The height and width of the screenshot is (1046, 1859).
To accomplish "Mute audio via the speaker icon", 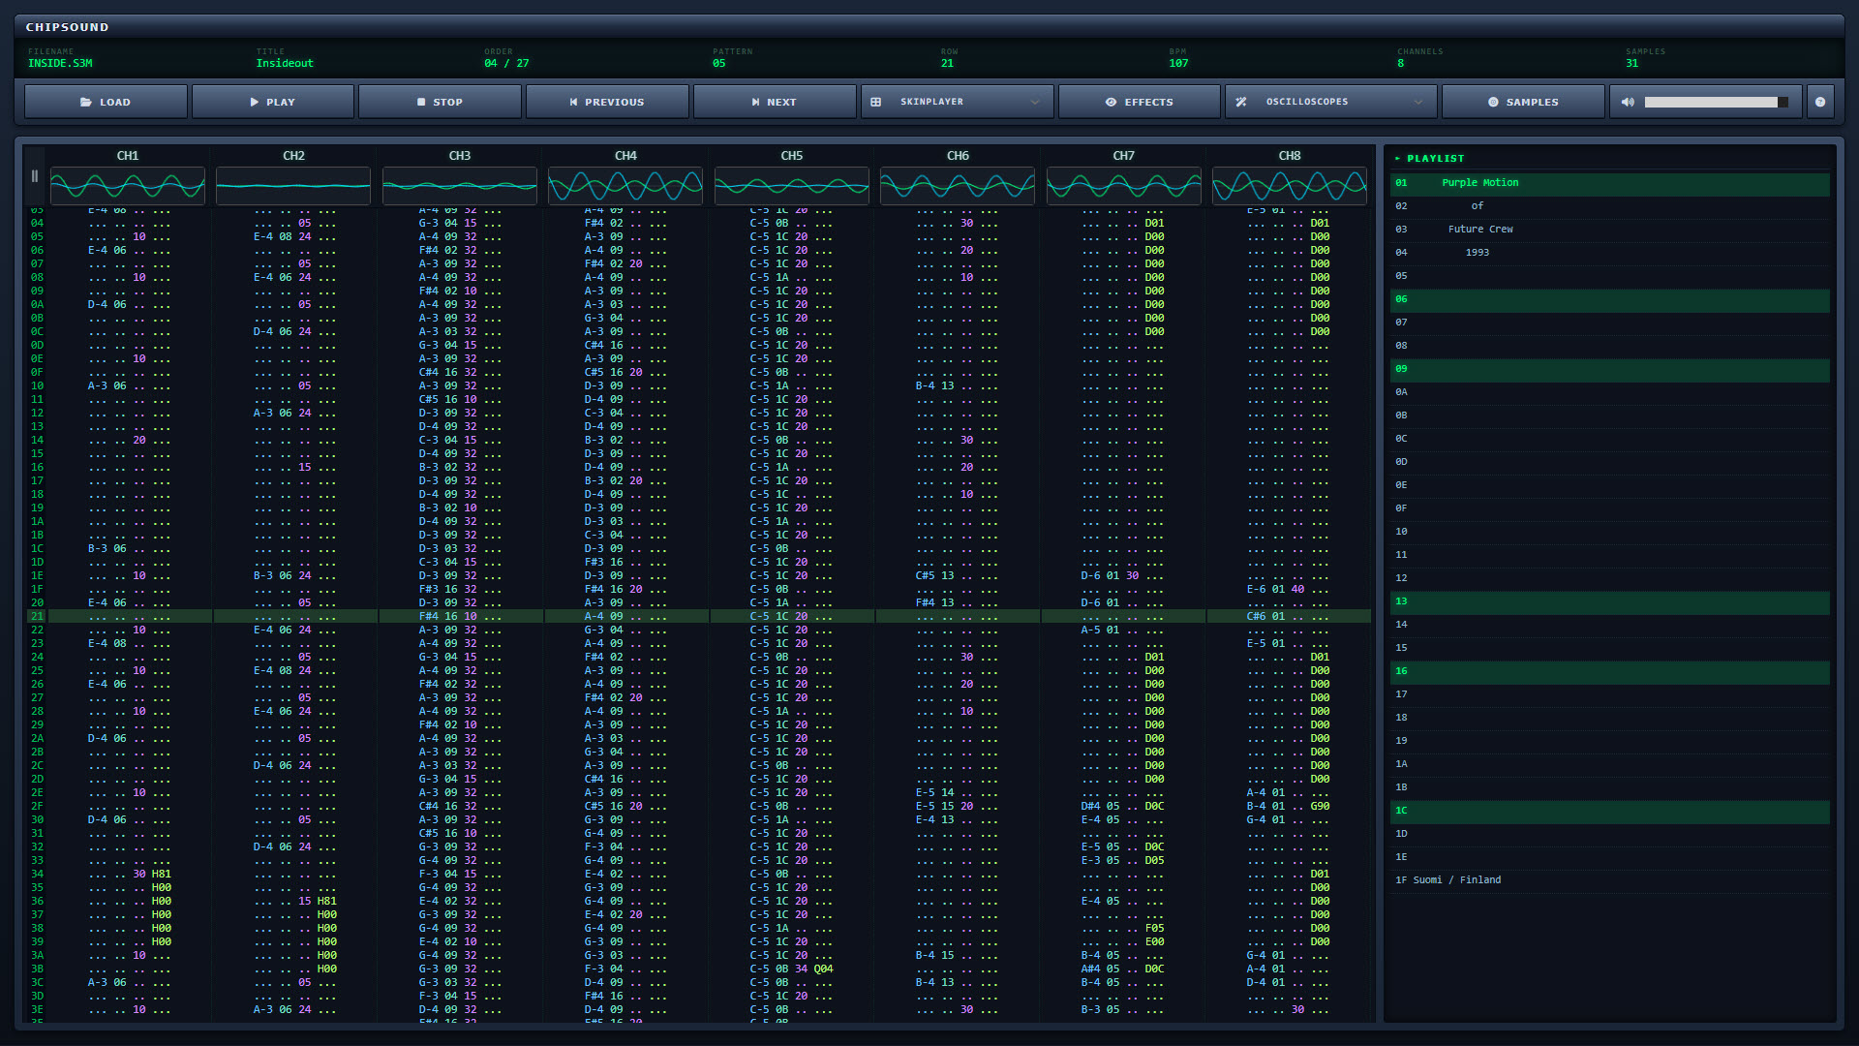I will click(1628, 102).
